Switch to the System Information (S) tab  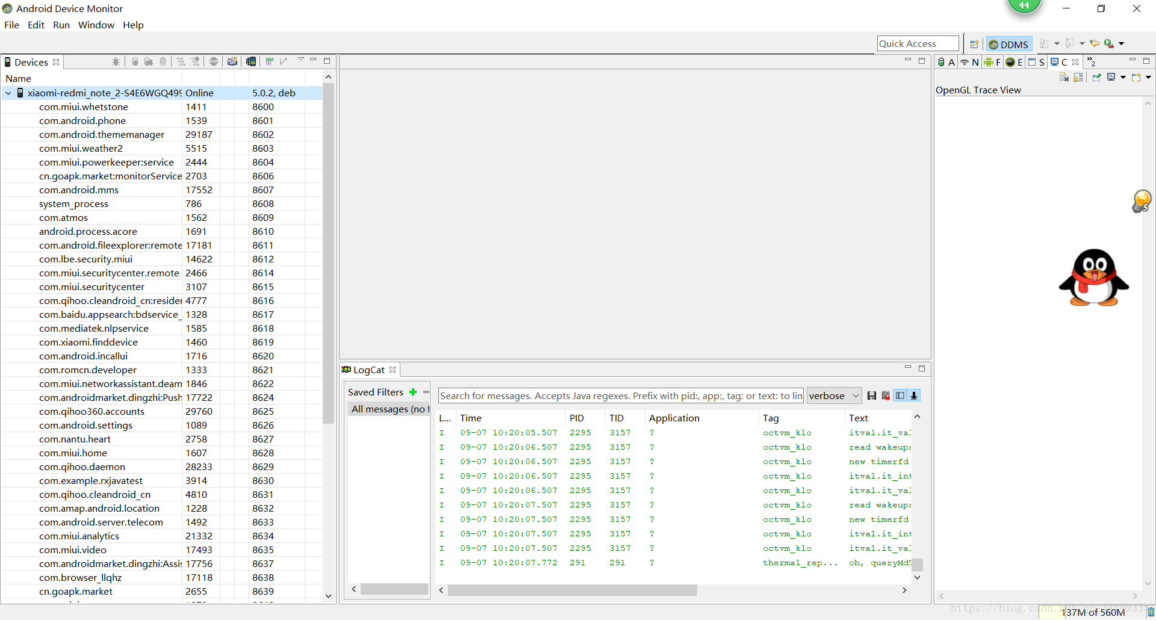[x=1036, y=62]
